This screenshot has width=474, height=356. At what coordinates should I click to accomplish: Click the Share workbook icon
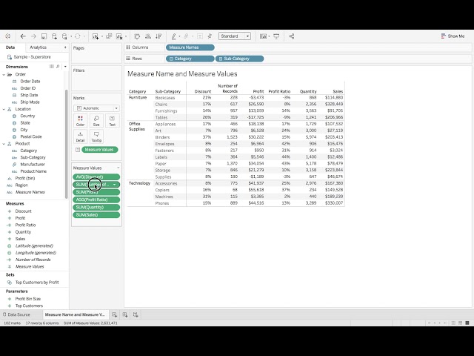(291, 36)
